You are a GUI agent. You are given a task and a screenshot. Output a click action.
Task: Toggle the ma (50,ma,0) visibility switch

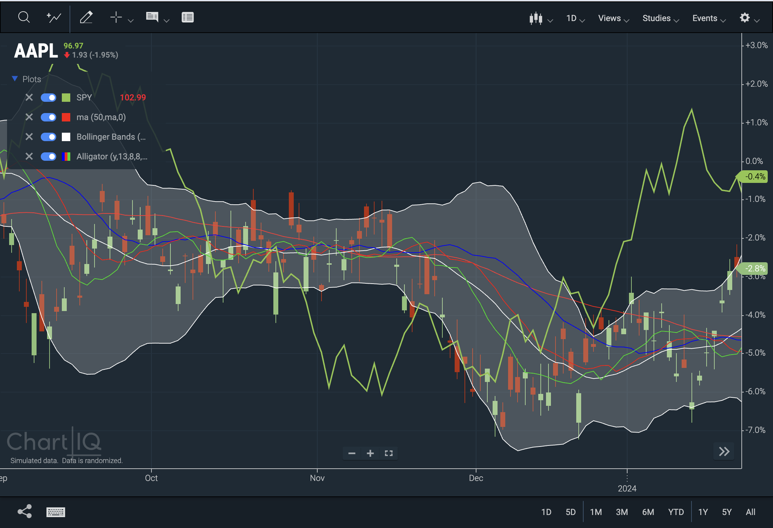[48, 117]
